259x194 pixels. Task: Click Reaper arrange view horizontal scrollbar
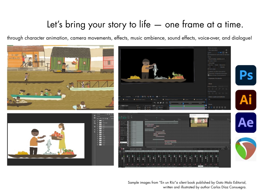pos(185,147)
